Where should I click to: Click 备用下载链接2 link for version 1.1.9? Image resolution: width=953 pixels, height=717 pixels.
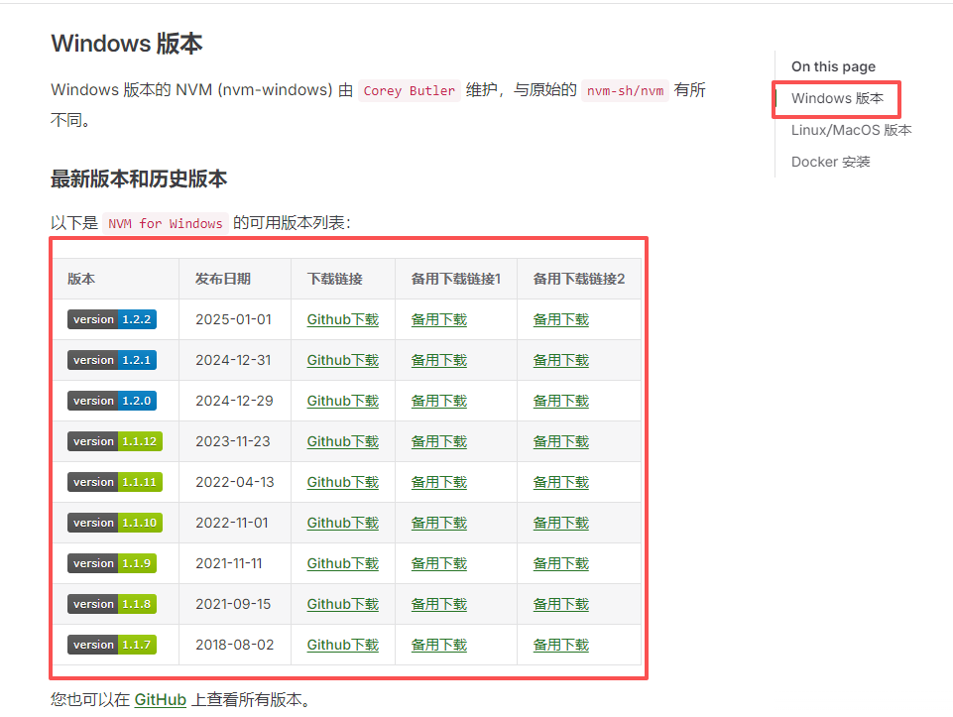[x=561, y=564]
